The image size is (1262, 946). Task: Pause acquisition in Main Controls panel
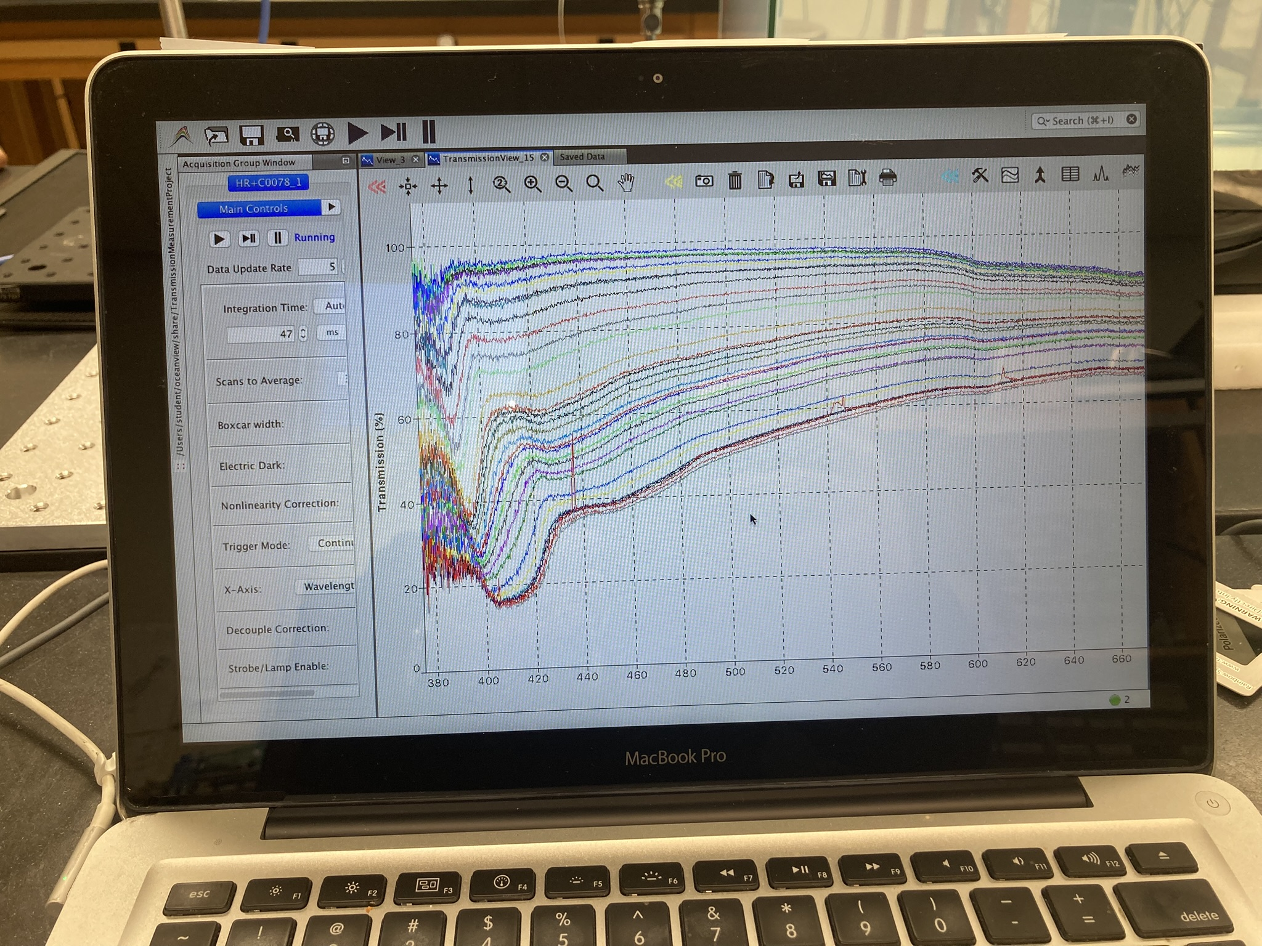point(277,238)
